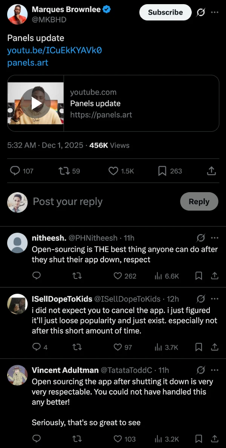The height and width of the screenshot is (448, 226).
Task: Like nitheesh's reply with 262 likes
Action: (118, 276)
